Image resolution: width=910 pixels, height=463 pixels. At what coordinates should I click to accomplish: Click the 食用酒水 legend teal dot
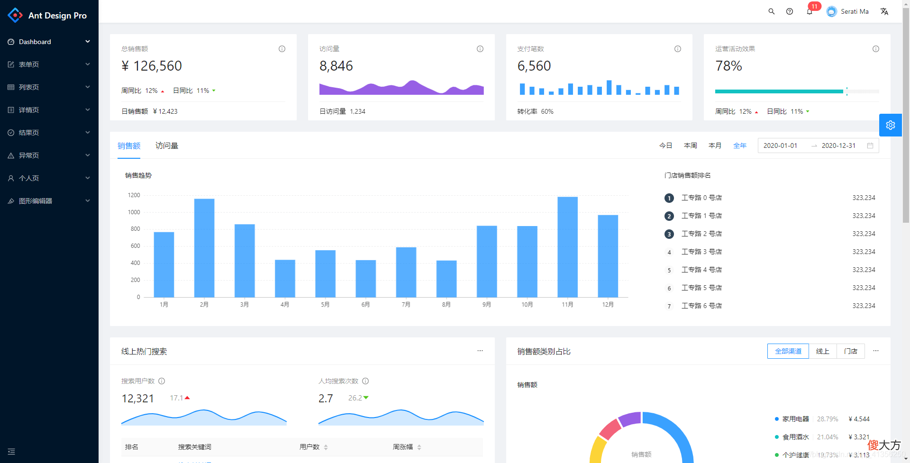click(x=777, y=437)
